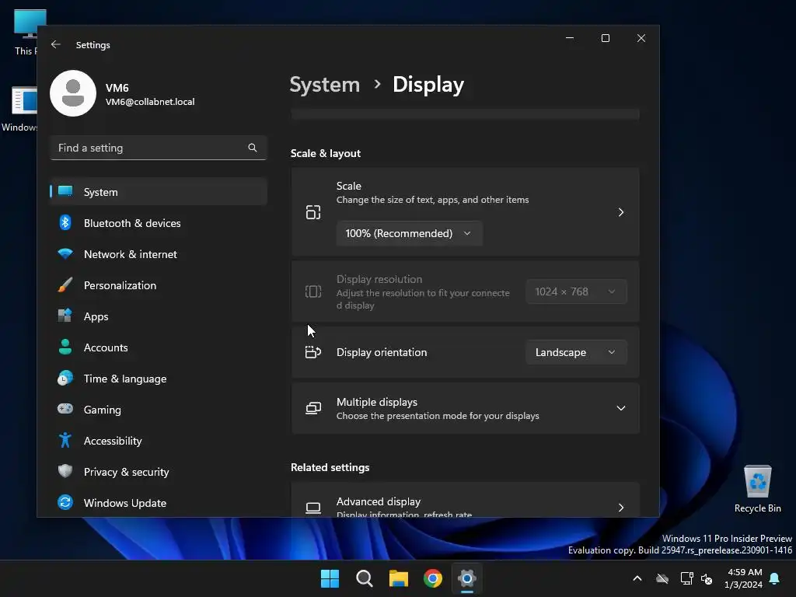Click in the Find a setting field
The image size is (796, 597).
coord(159,148)
